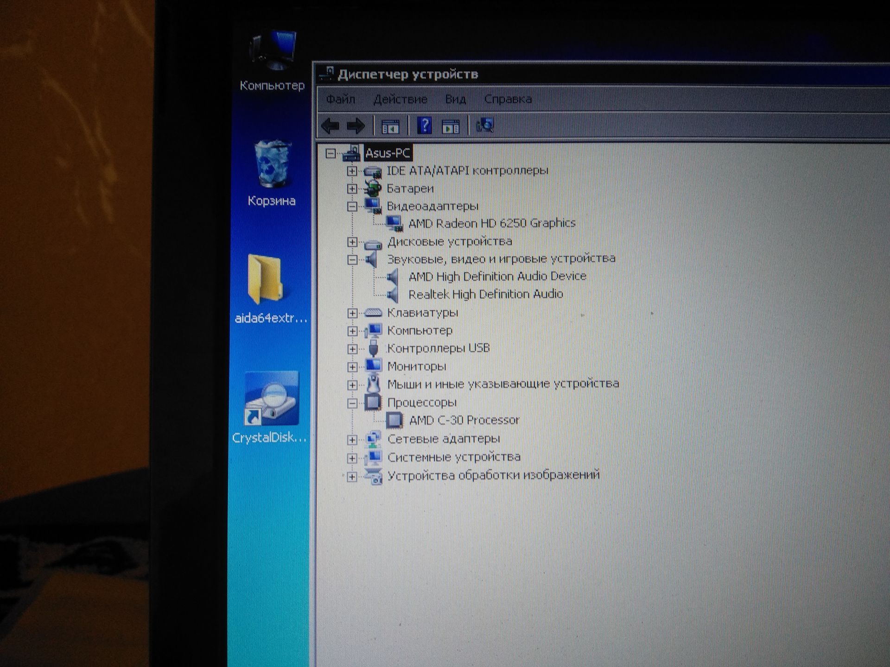This screenshot has width=890, height=667.
Task: Click the scan for hardware changes icon
Action: [485, 125]
